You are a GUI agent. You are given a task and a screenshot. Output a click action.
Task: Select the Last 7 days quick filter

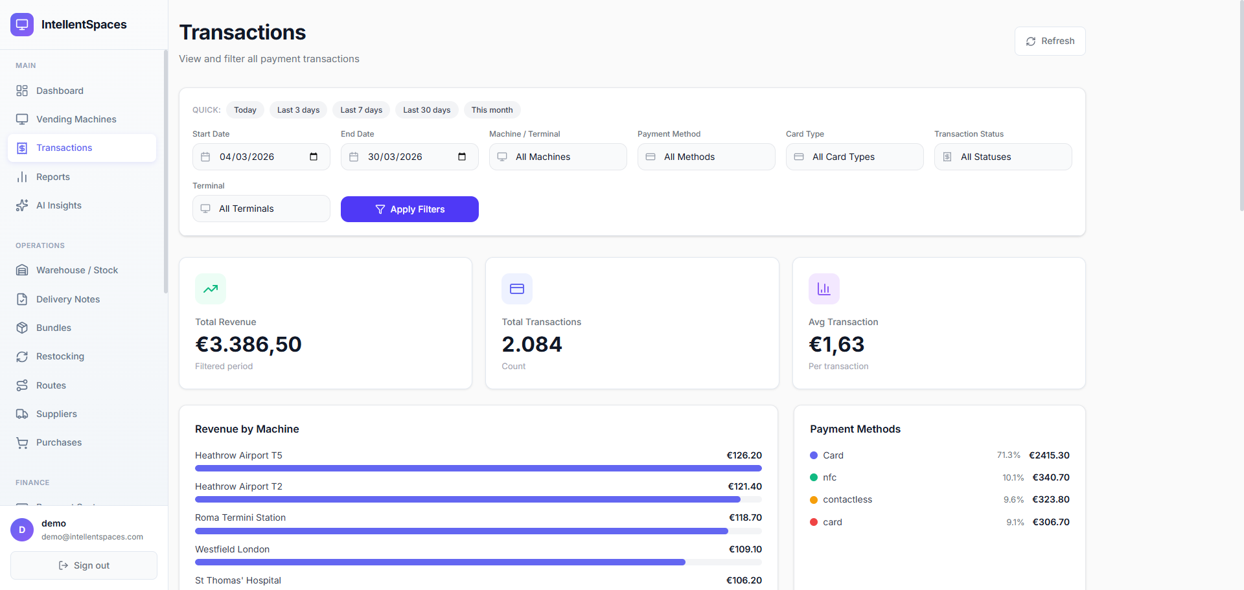tap(361, 110)
